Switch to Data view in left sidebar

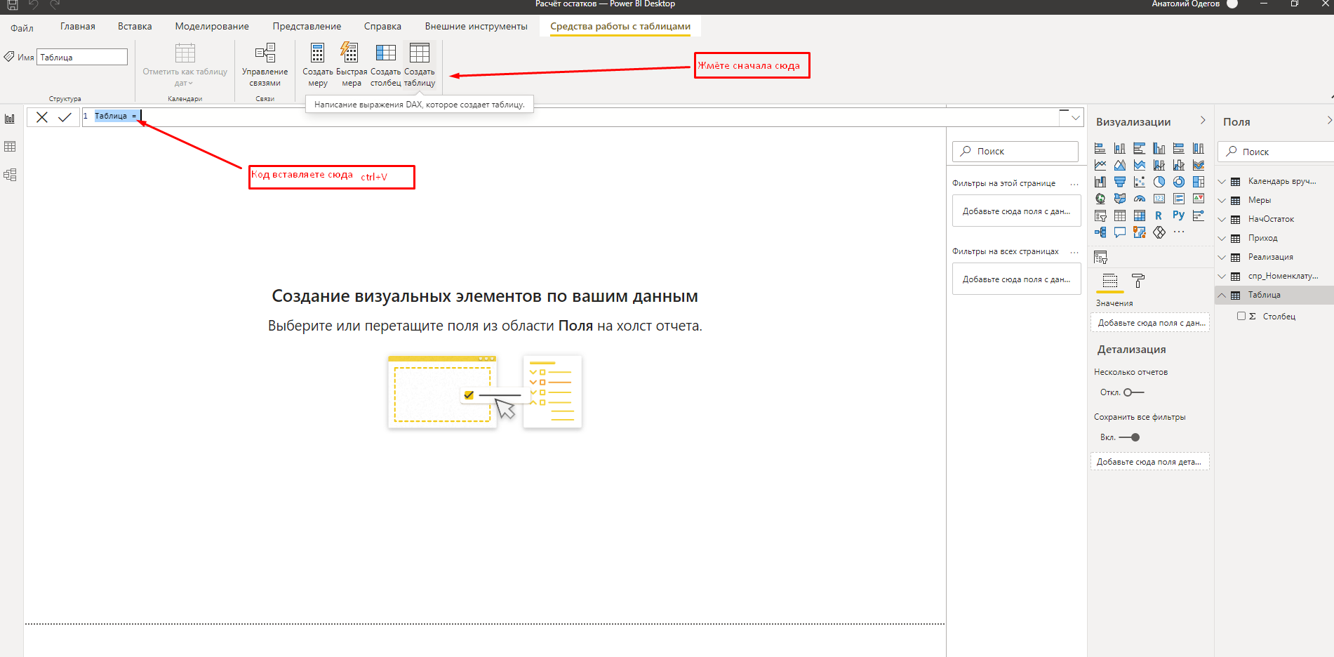point(10,147)
